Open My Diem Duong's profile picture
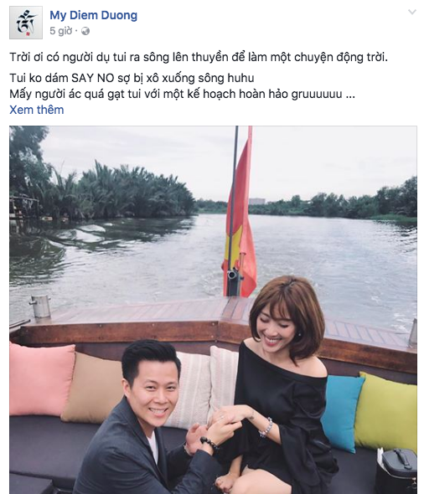 (26, 23)
